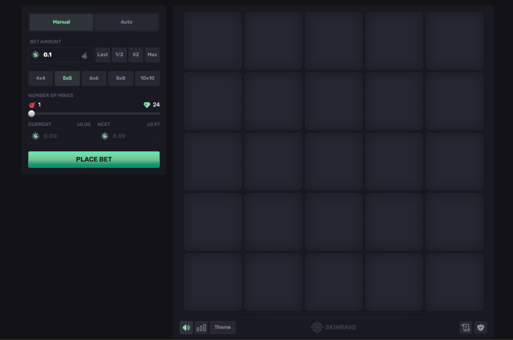Open the statistics bar chart icon

(x=201, y=327)
